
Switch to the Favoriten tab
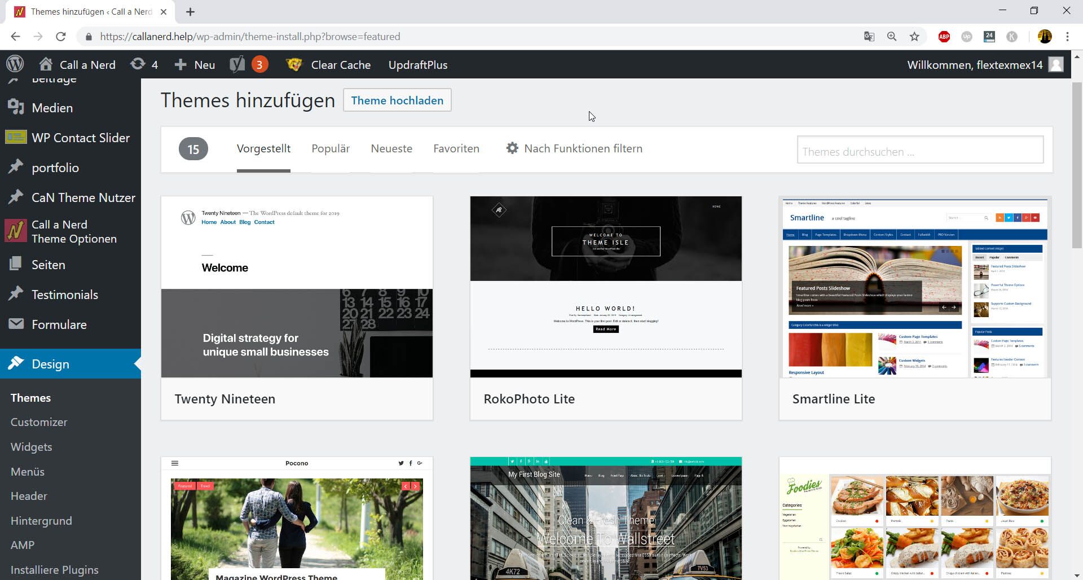[456, 148]
